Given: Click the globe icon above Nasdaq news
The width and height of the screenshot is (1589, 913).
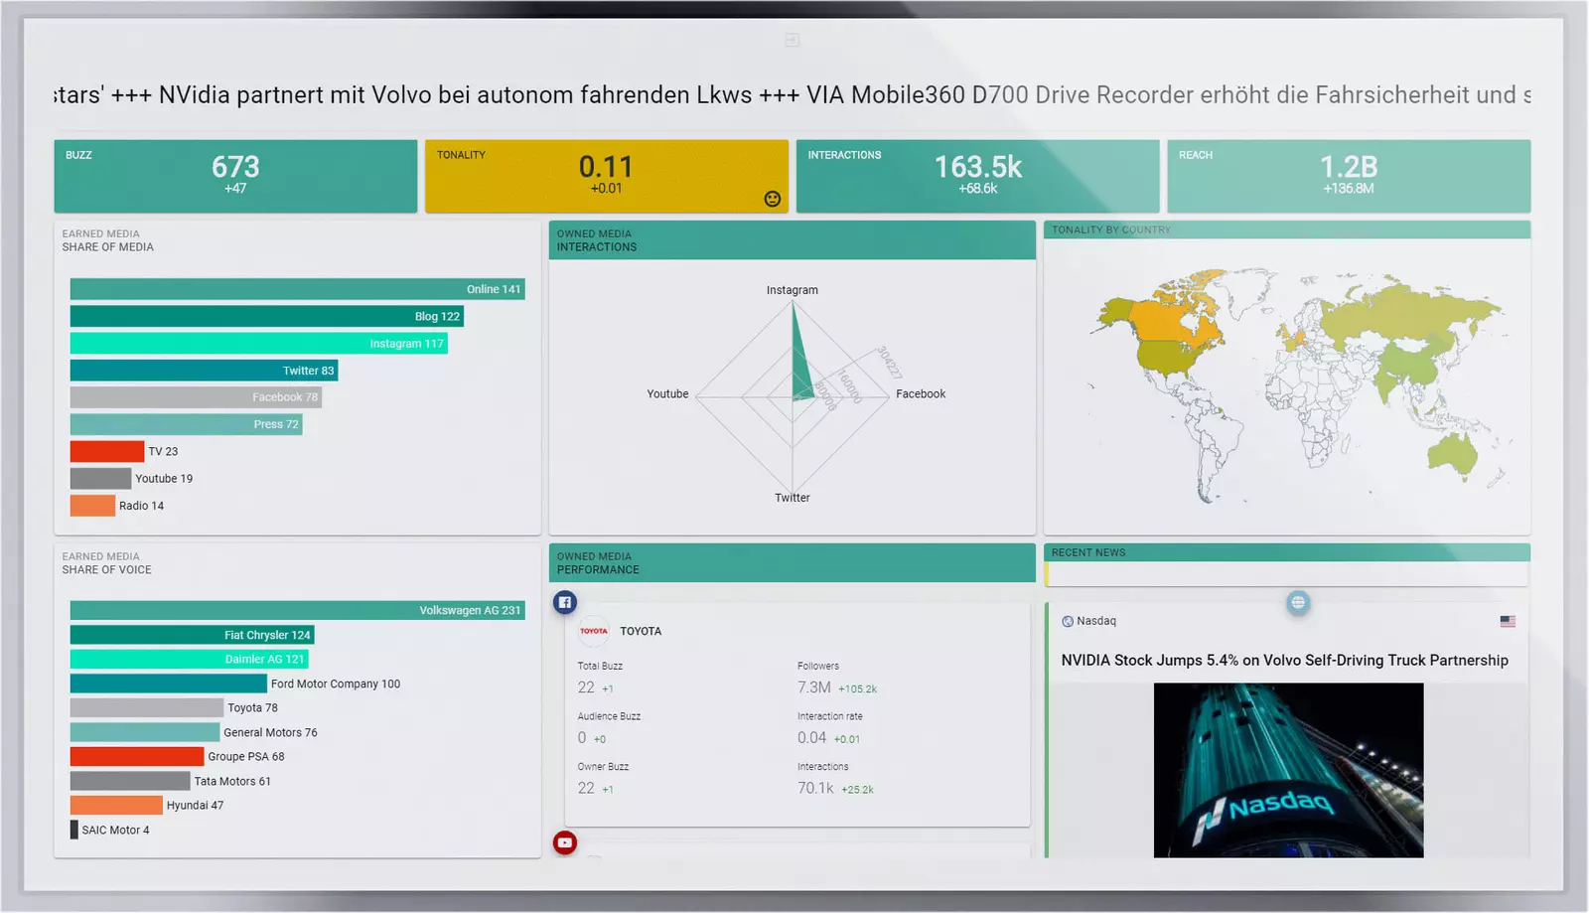Looking at the screenshot, I should click(1298, 602).
